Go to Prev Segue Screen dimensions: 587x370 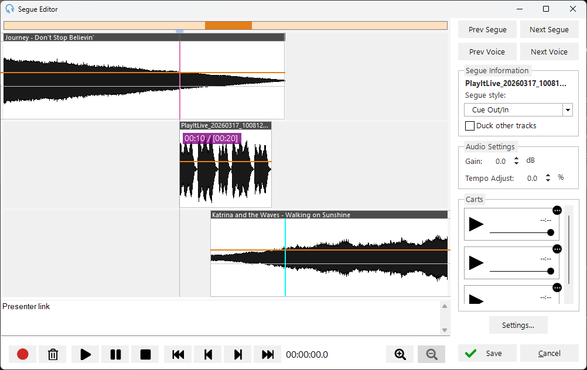click(487, 29)
